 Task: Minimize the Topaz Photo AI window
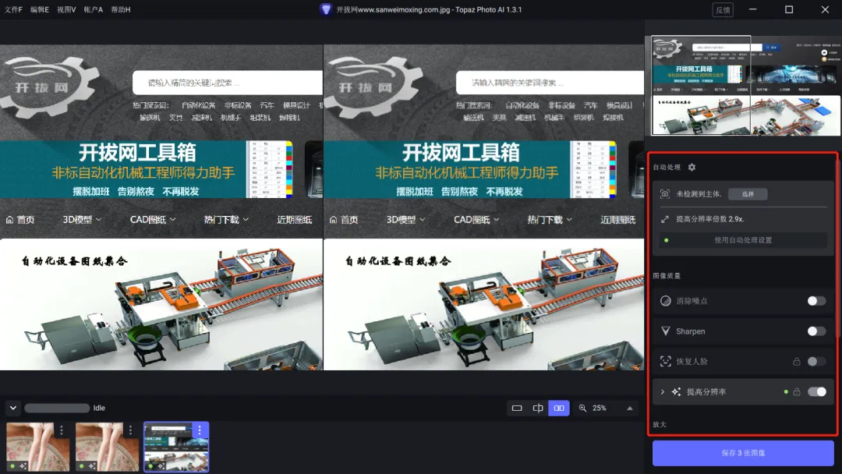[x=753, y=9]
